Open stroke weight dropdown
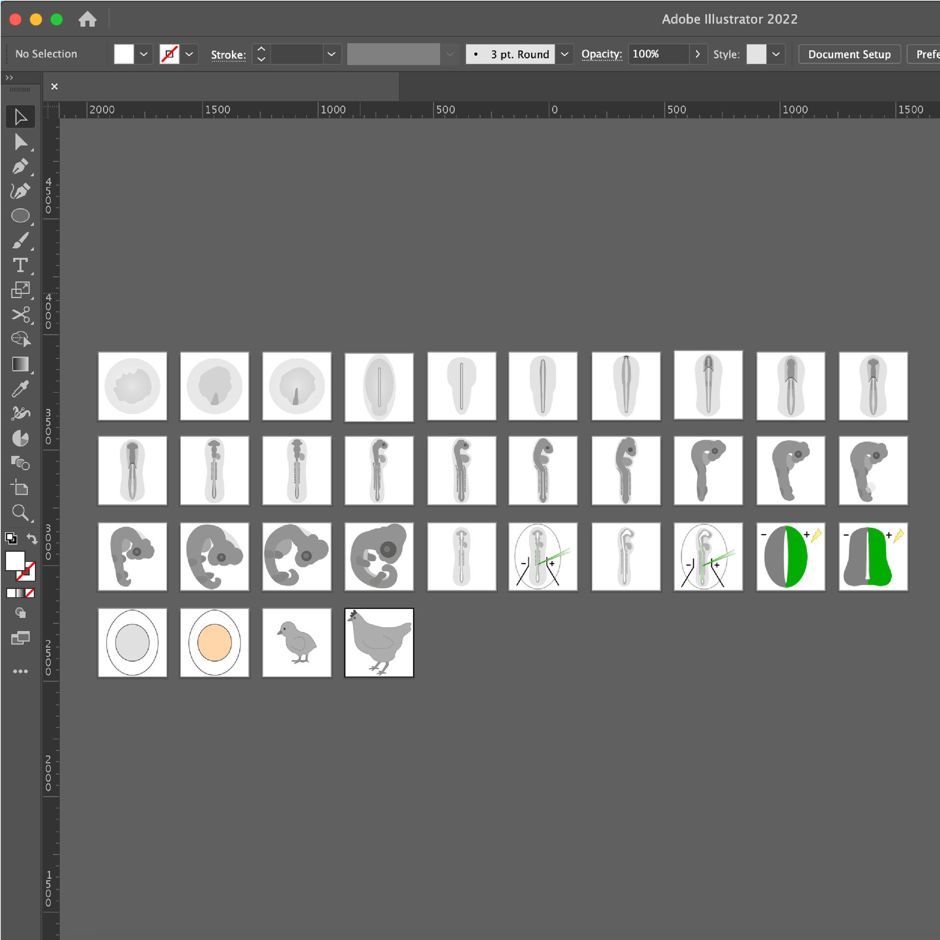 point(331,54)
